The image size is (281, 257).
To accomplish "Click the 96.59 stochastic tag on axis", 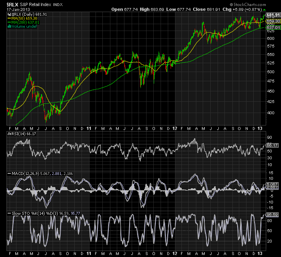I will point(272,215).
